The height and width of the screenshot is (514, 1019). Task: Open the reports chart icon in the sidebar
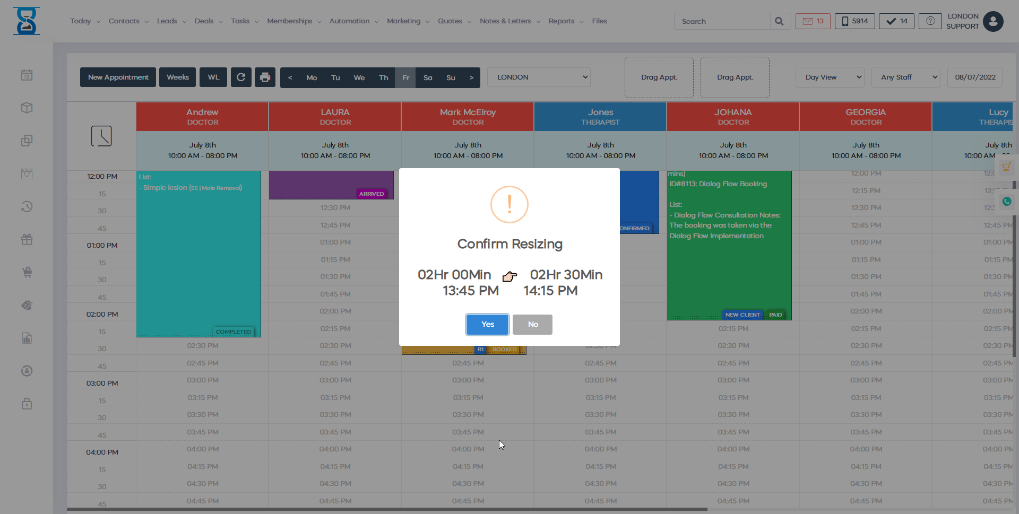(x=27, y=338)
